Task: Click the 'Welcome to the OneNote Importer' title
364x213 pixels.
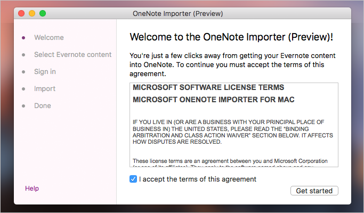Action: (231, 37)
